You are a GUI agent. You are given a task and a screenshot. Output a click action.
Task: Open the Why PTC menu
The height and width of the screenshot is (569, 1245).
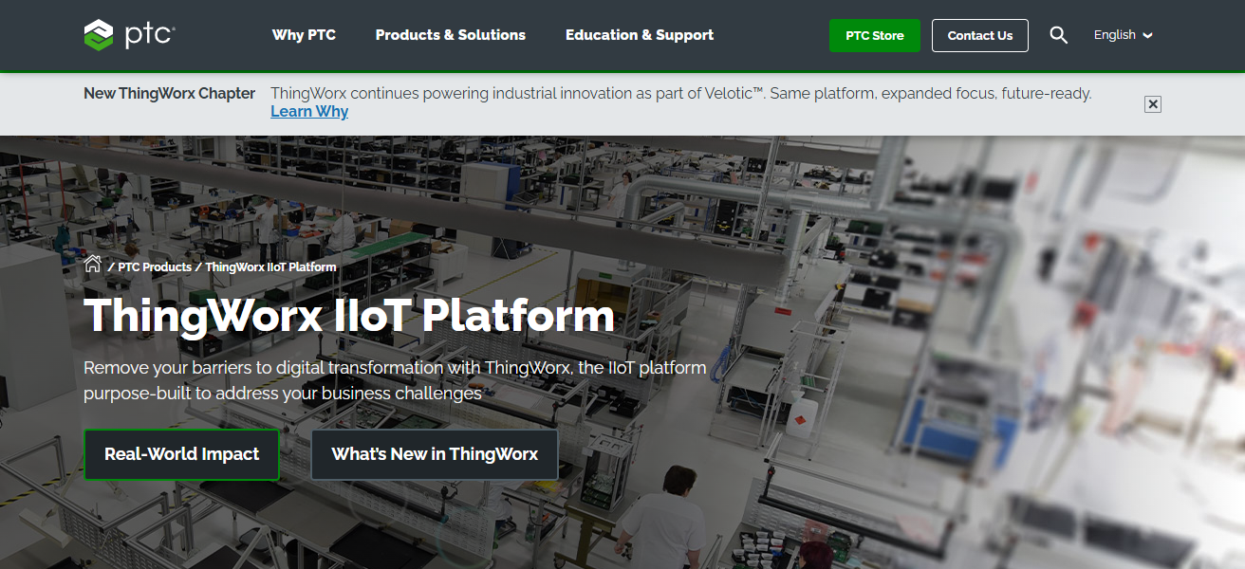(x=304, y=35)
